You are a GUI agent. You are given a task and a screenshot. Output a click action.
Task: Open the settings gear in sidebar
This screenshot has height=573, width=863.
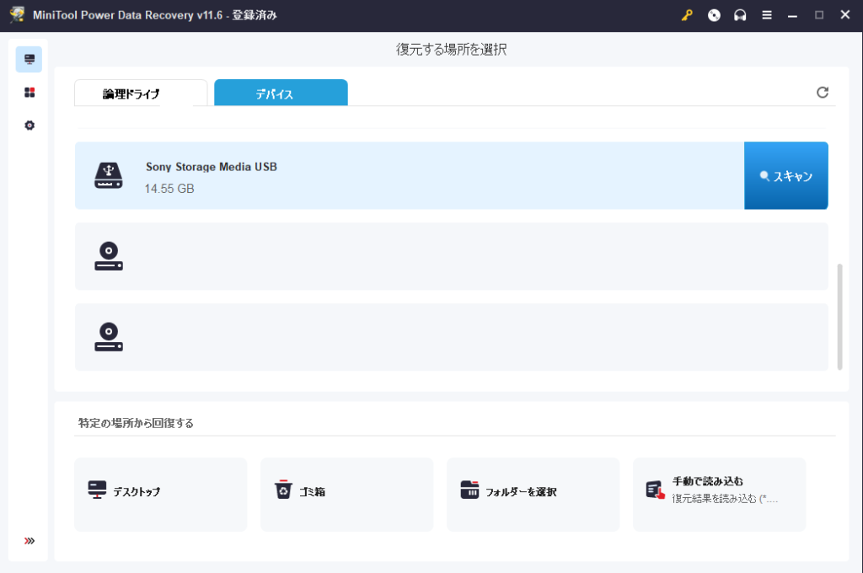click(29, 126)
